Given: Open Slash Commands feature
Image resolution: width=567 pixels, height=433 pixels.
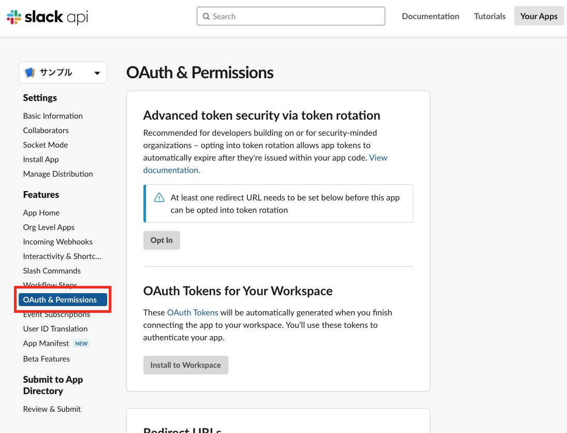Looking at the screenshot, I should coord(52,270).
